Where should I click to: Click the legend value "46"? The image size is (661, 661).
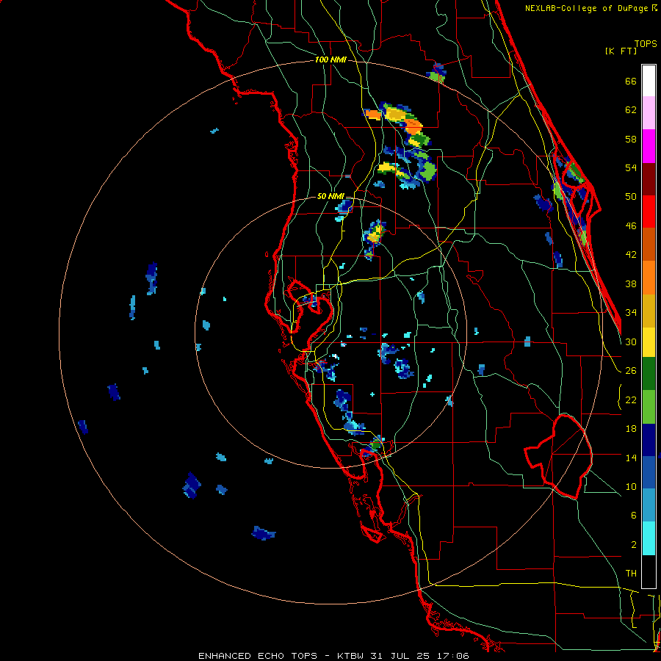click(x=631, y=226)
